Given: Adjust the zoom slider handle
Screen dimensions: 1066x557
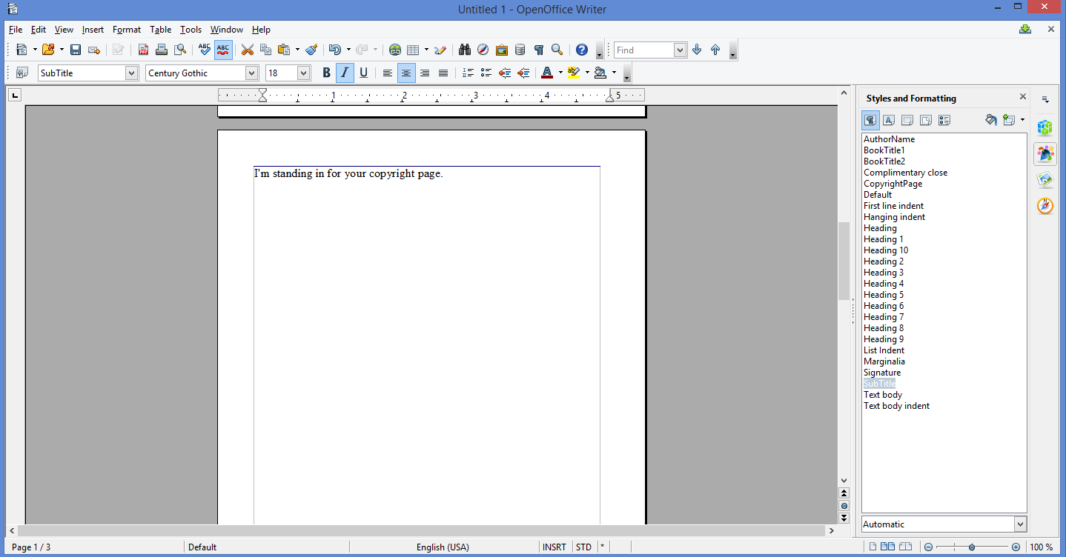Looking at the screenshot, I should click(972, 547).
